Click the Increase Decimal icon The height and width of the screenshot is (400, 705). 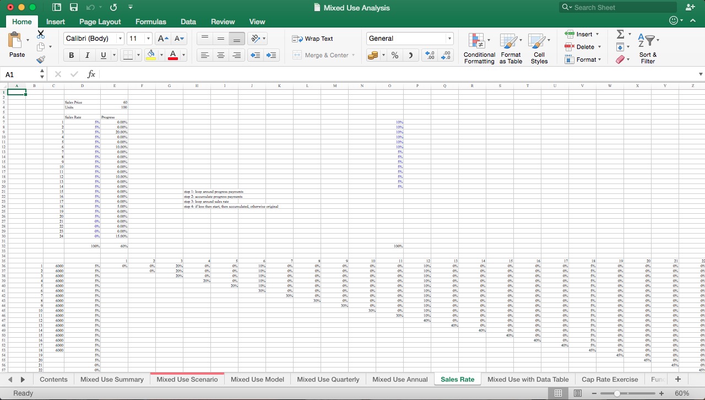click(x=430, y=55)
